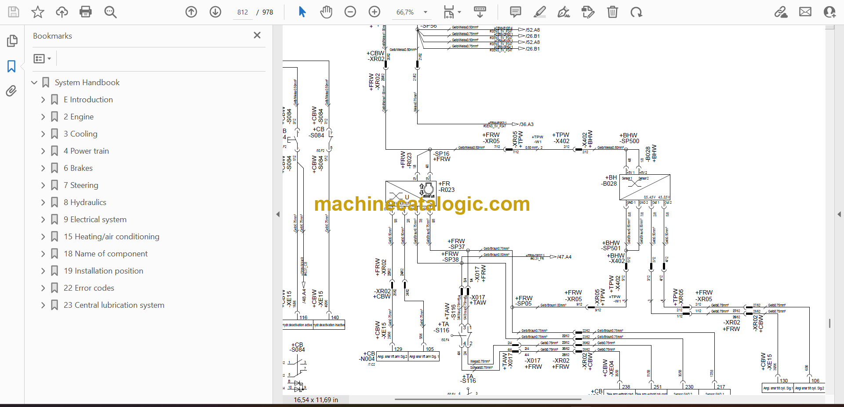The height and width of the screenshot is (407, 844).
Task: Expand the 7 Steering bookmark
Action: (x=43, y=185)
